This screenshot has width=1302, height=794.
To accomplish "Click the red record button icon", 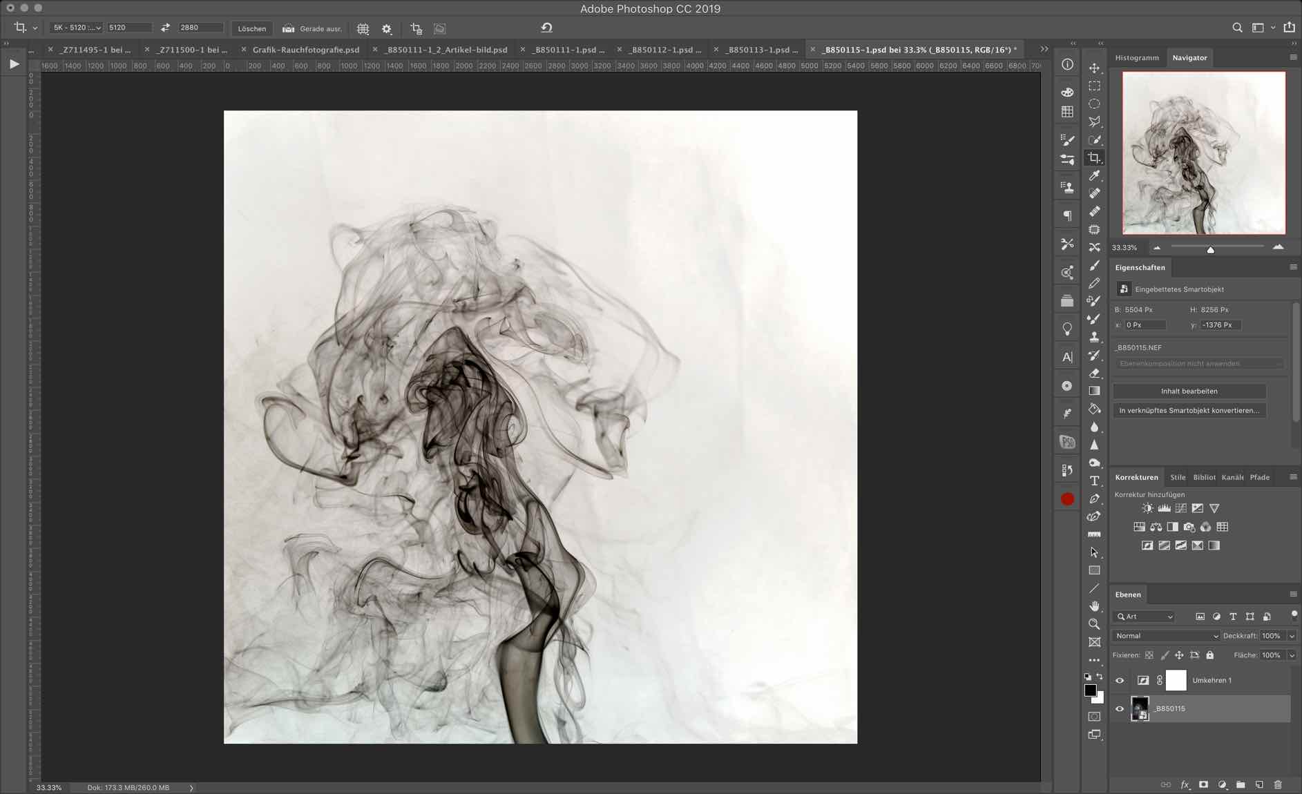I will pyautogui.click(x=1067, y=499).
